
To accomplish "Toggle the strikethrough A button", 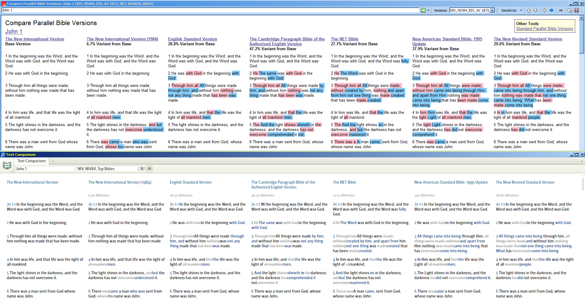I will pos(149,169).
